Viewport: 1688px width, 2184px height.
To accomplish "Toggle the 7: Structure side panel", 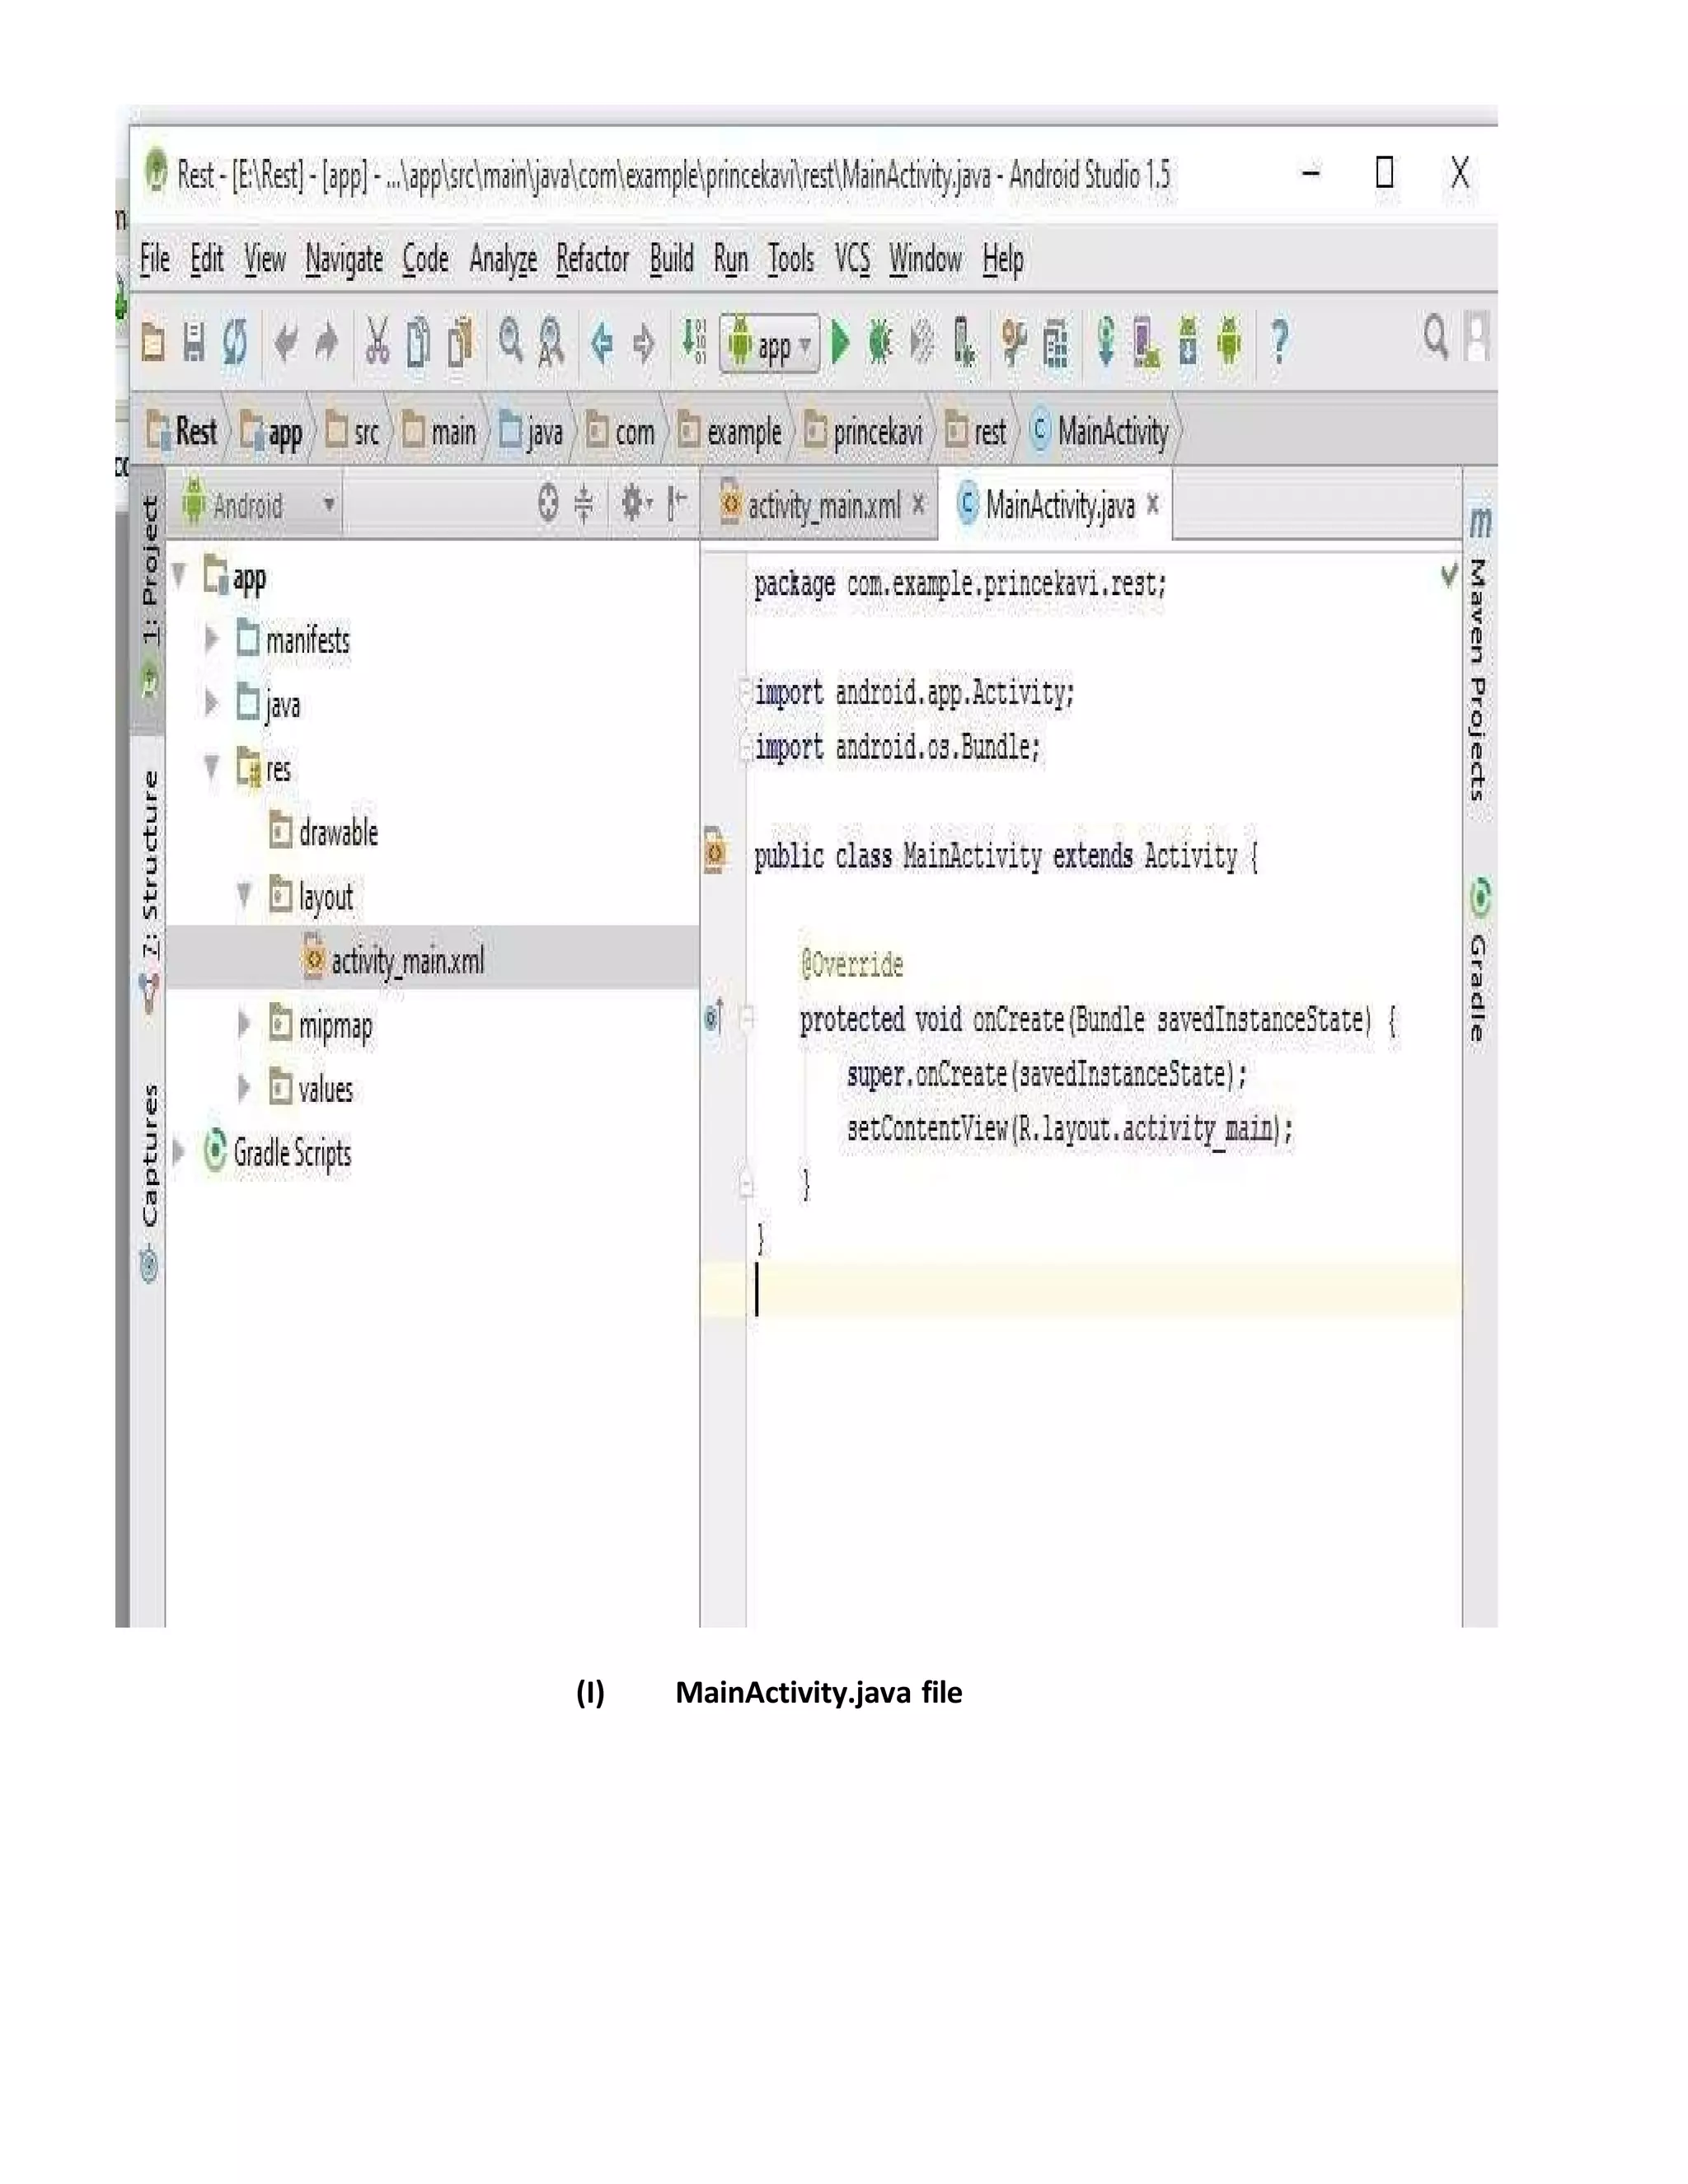I will [150, 892].
